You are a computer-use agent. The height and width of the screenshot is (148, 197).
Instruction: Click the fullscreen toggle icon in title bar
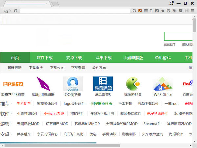point(171,3)
